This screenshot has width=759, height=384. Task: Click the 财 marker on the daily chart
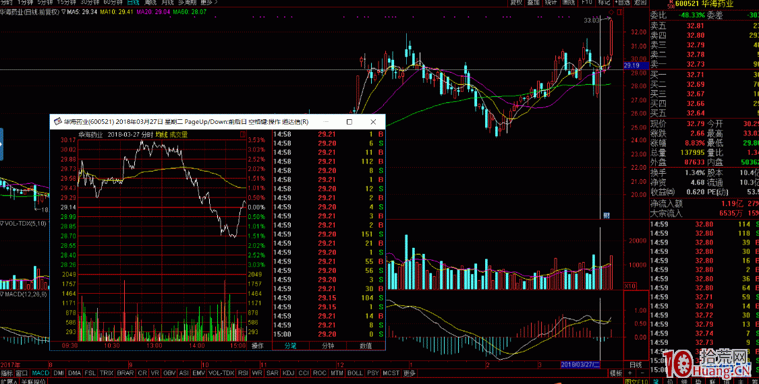pos(606,215)
